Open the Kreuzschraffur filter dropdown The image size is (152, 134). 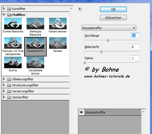click(x=109, y=28)
